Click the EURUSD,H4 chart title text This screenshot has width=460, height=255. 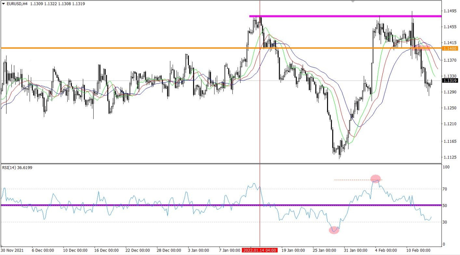17,4
